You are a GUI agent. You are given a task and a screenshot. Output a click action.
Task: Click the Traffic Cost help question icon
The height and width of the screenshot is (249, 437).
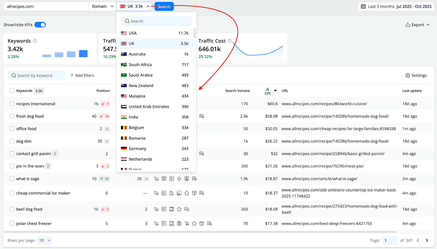pyautogui.click(x=230, y=41)
